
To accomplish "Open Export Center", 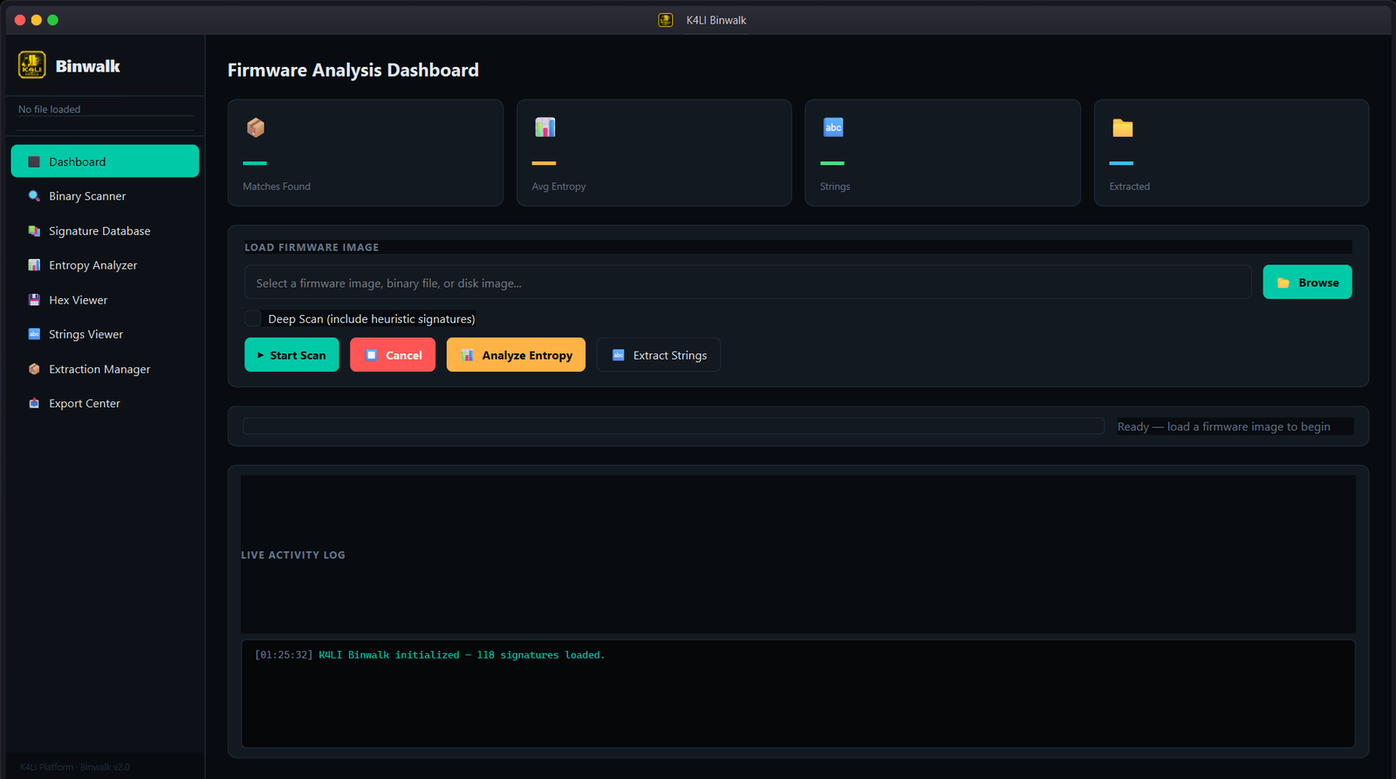I will click(105, 403).
